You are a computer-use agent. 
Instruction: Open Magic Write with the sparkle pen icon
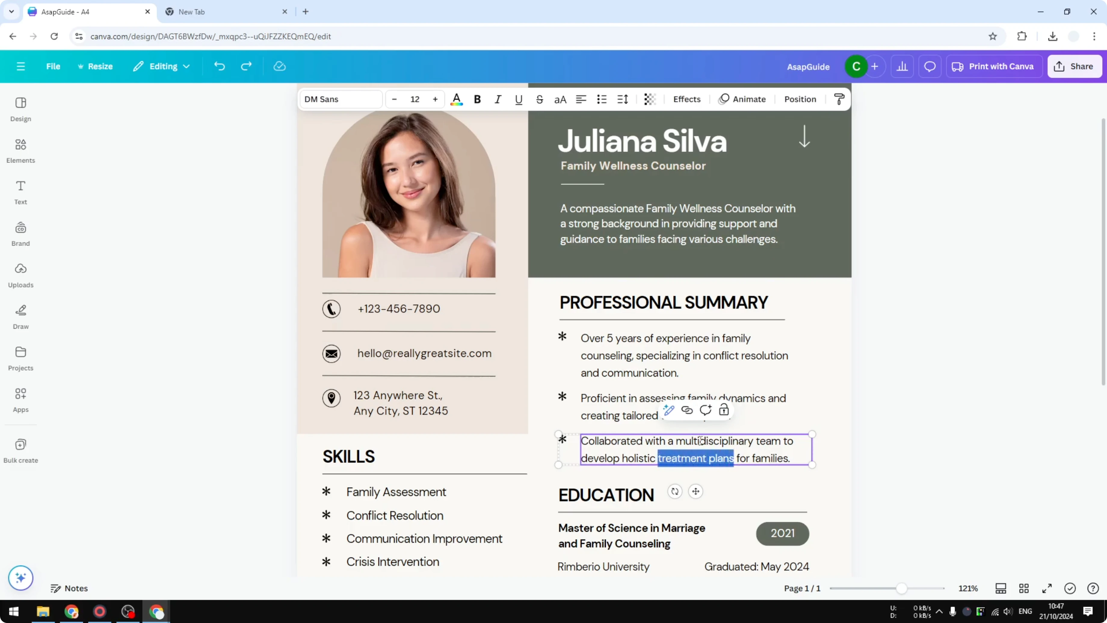coord(669,410)
